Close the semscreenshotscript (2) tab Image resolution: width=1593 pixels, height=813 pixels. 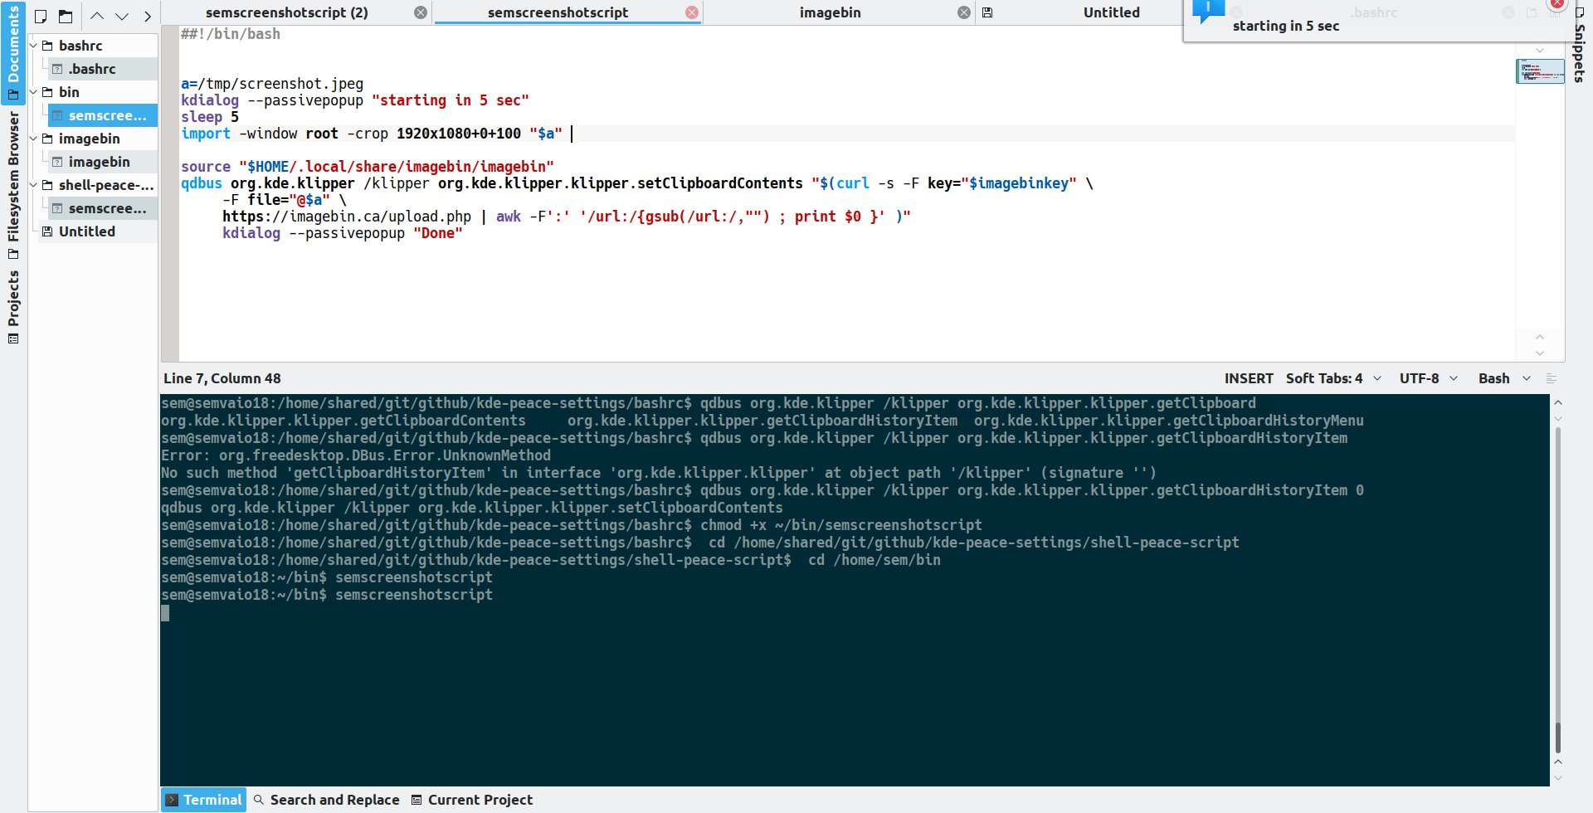click(421, 12)
